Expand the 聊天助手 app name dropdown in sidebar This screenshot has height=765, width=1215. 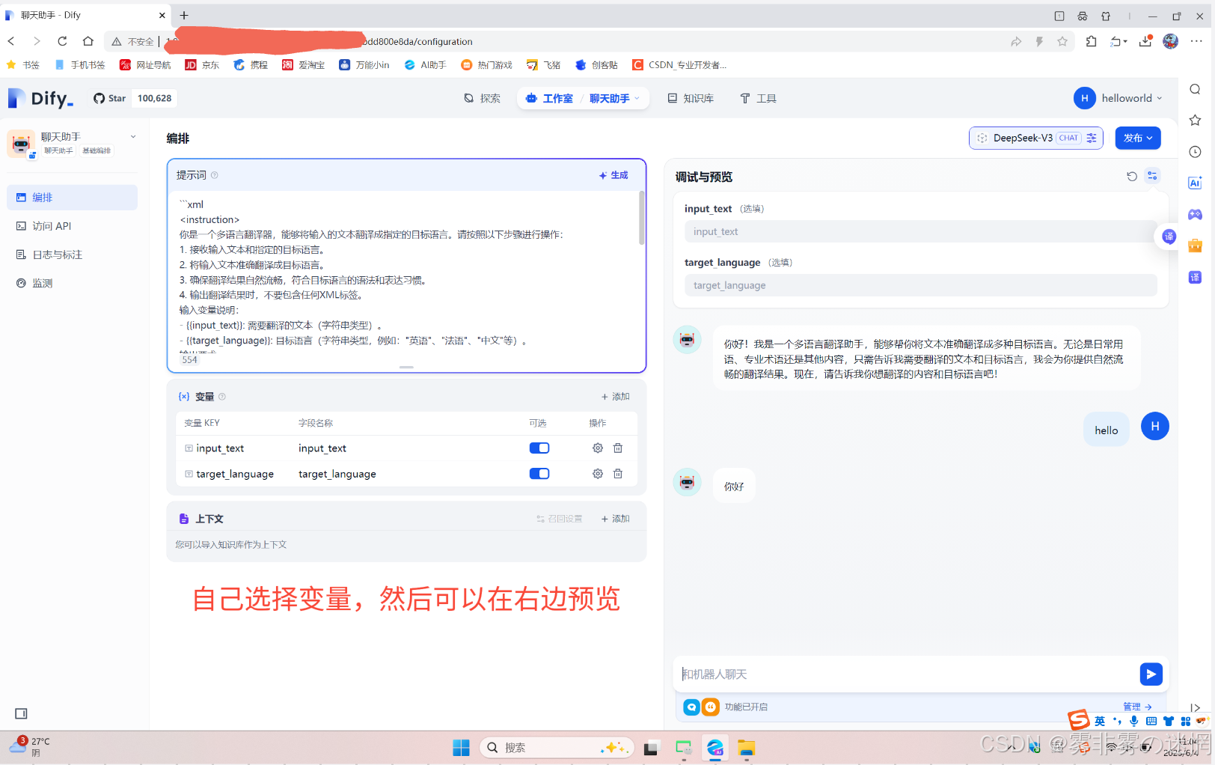133,136
